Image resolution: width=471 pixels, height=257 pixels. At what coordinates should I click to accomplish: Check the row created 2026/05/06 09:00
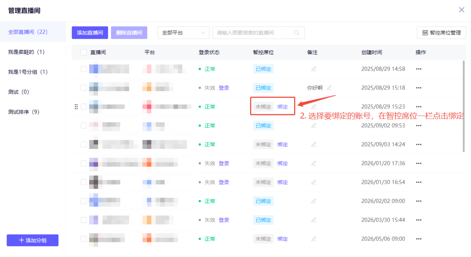click(x=84, y=239)
